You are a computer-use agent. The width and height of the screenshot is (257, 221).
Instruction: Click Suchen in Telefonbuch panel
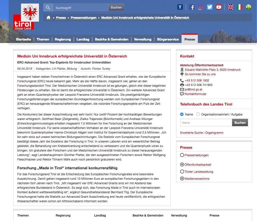click(x=240, y=122)
